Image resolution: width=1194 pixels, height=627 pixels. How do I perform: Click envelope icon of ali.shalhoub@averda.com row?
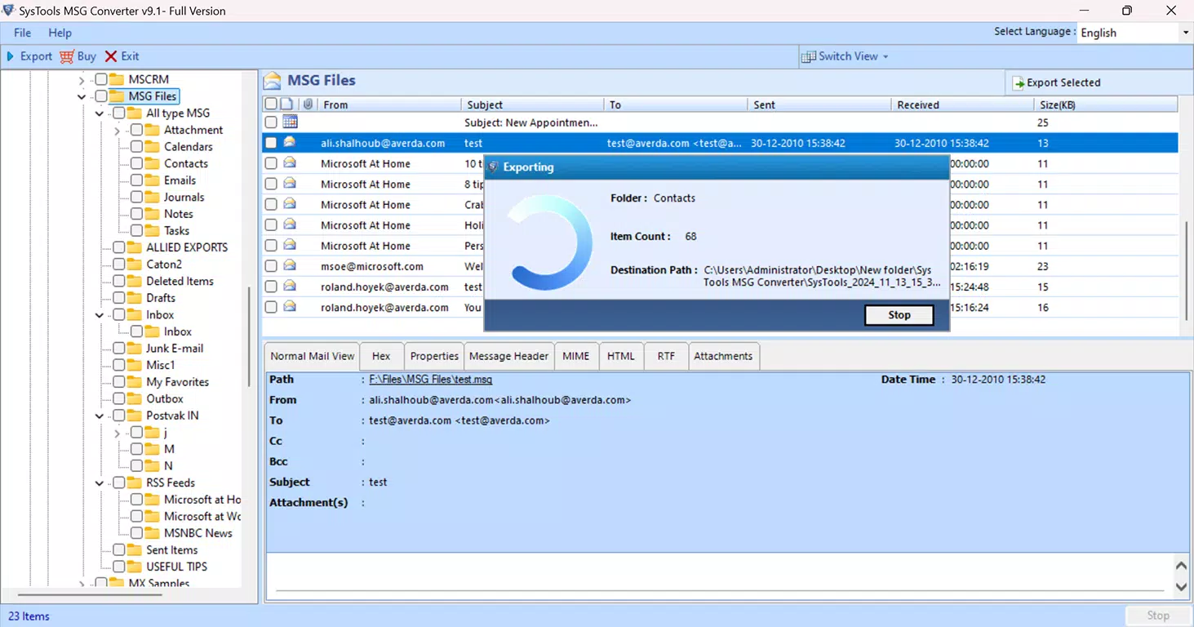click(x=290, y=143)
